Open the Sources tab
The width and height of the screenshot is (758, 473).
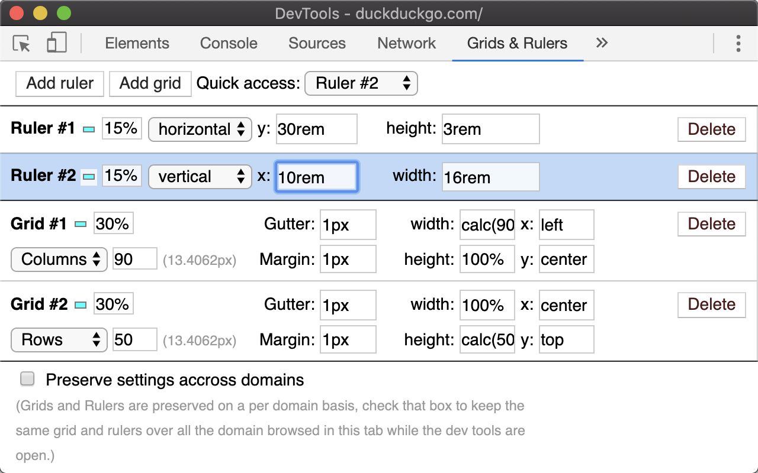click(317, 43)
